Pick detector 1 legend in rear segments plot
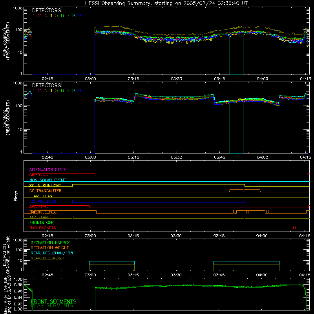The width and height of the screenshot is (314, 314). pyautogui.click(x=34, y=91)
